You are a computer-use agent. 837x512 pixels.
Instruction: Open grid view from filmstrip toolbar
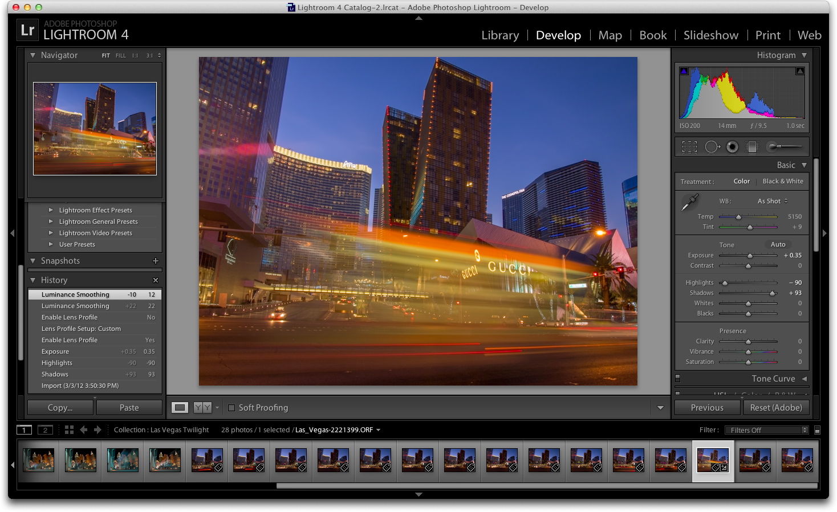click(69, 430)
